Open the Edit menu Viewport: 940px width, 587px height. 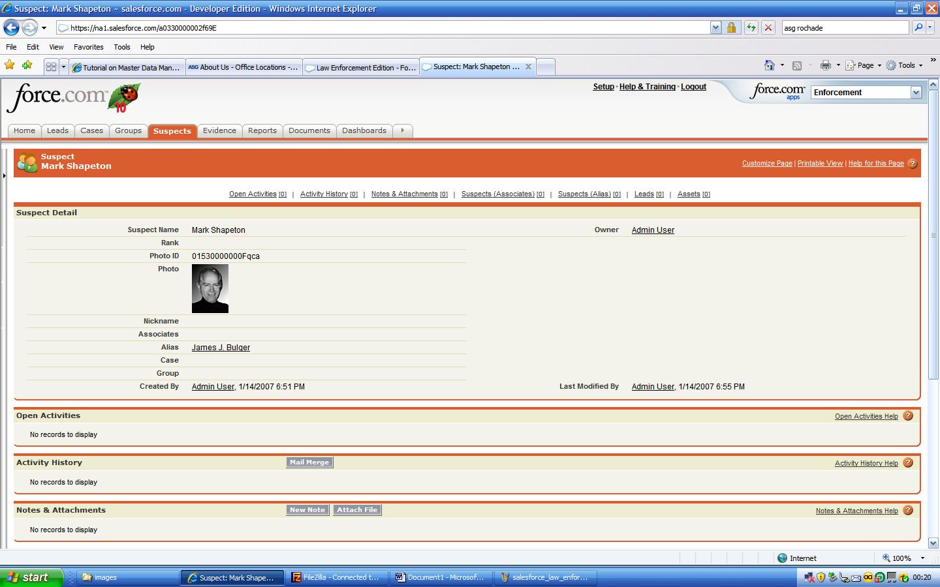(x=33, y=47)
